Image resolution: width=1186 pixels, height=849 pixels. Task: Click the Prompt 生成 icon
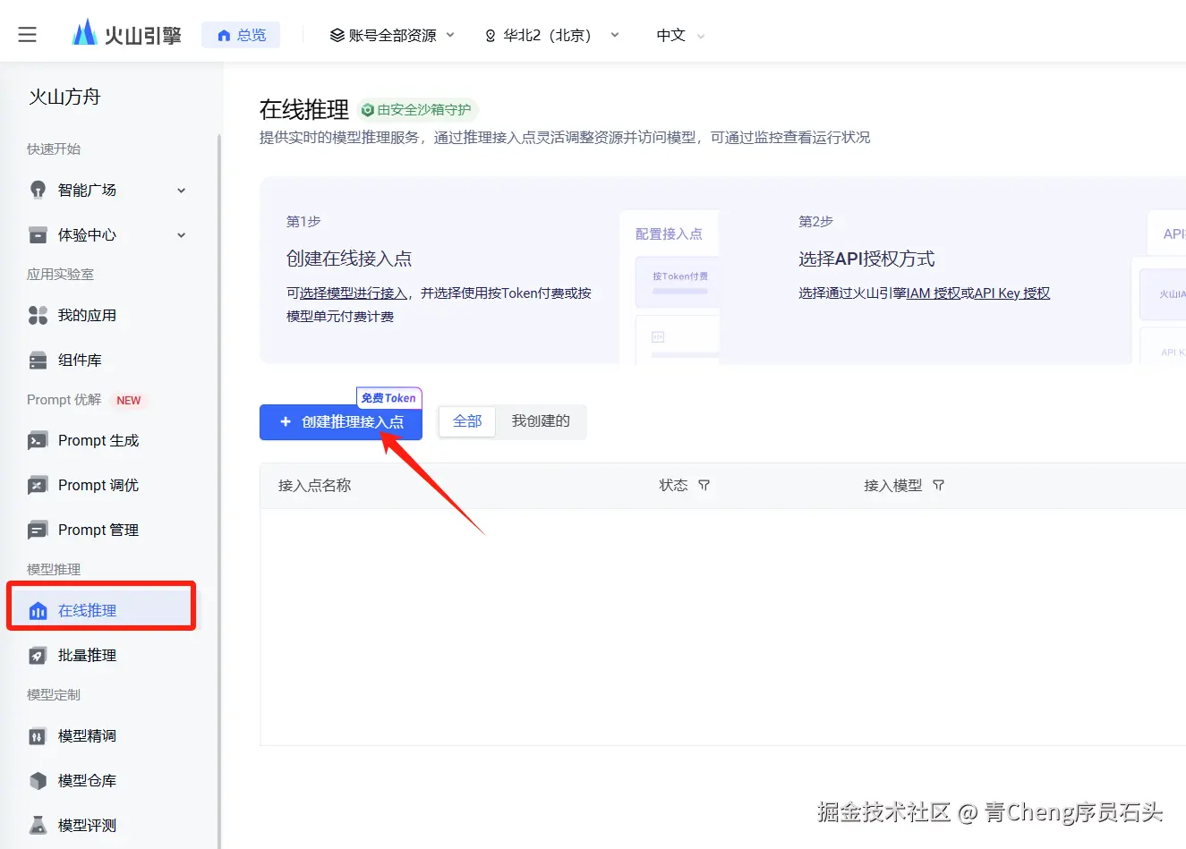click(38, 440)
